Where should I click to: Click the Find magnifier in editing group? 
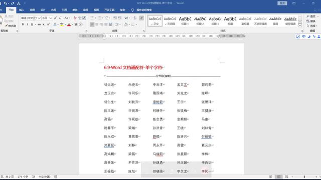click(308, 16)
